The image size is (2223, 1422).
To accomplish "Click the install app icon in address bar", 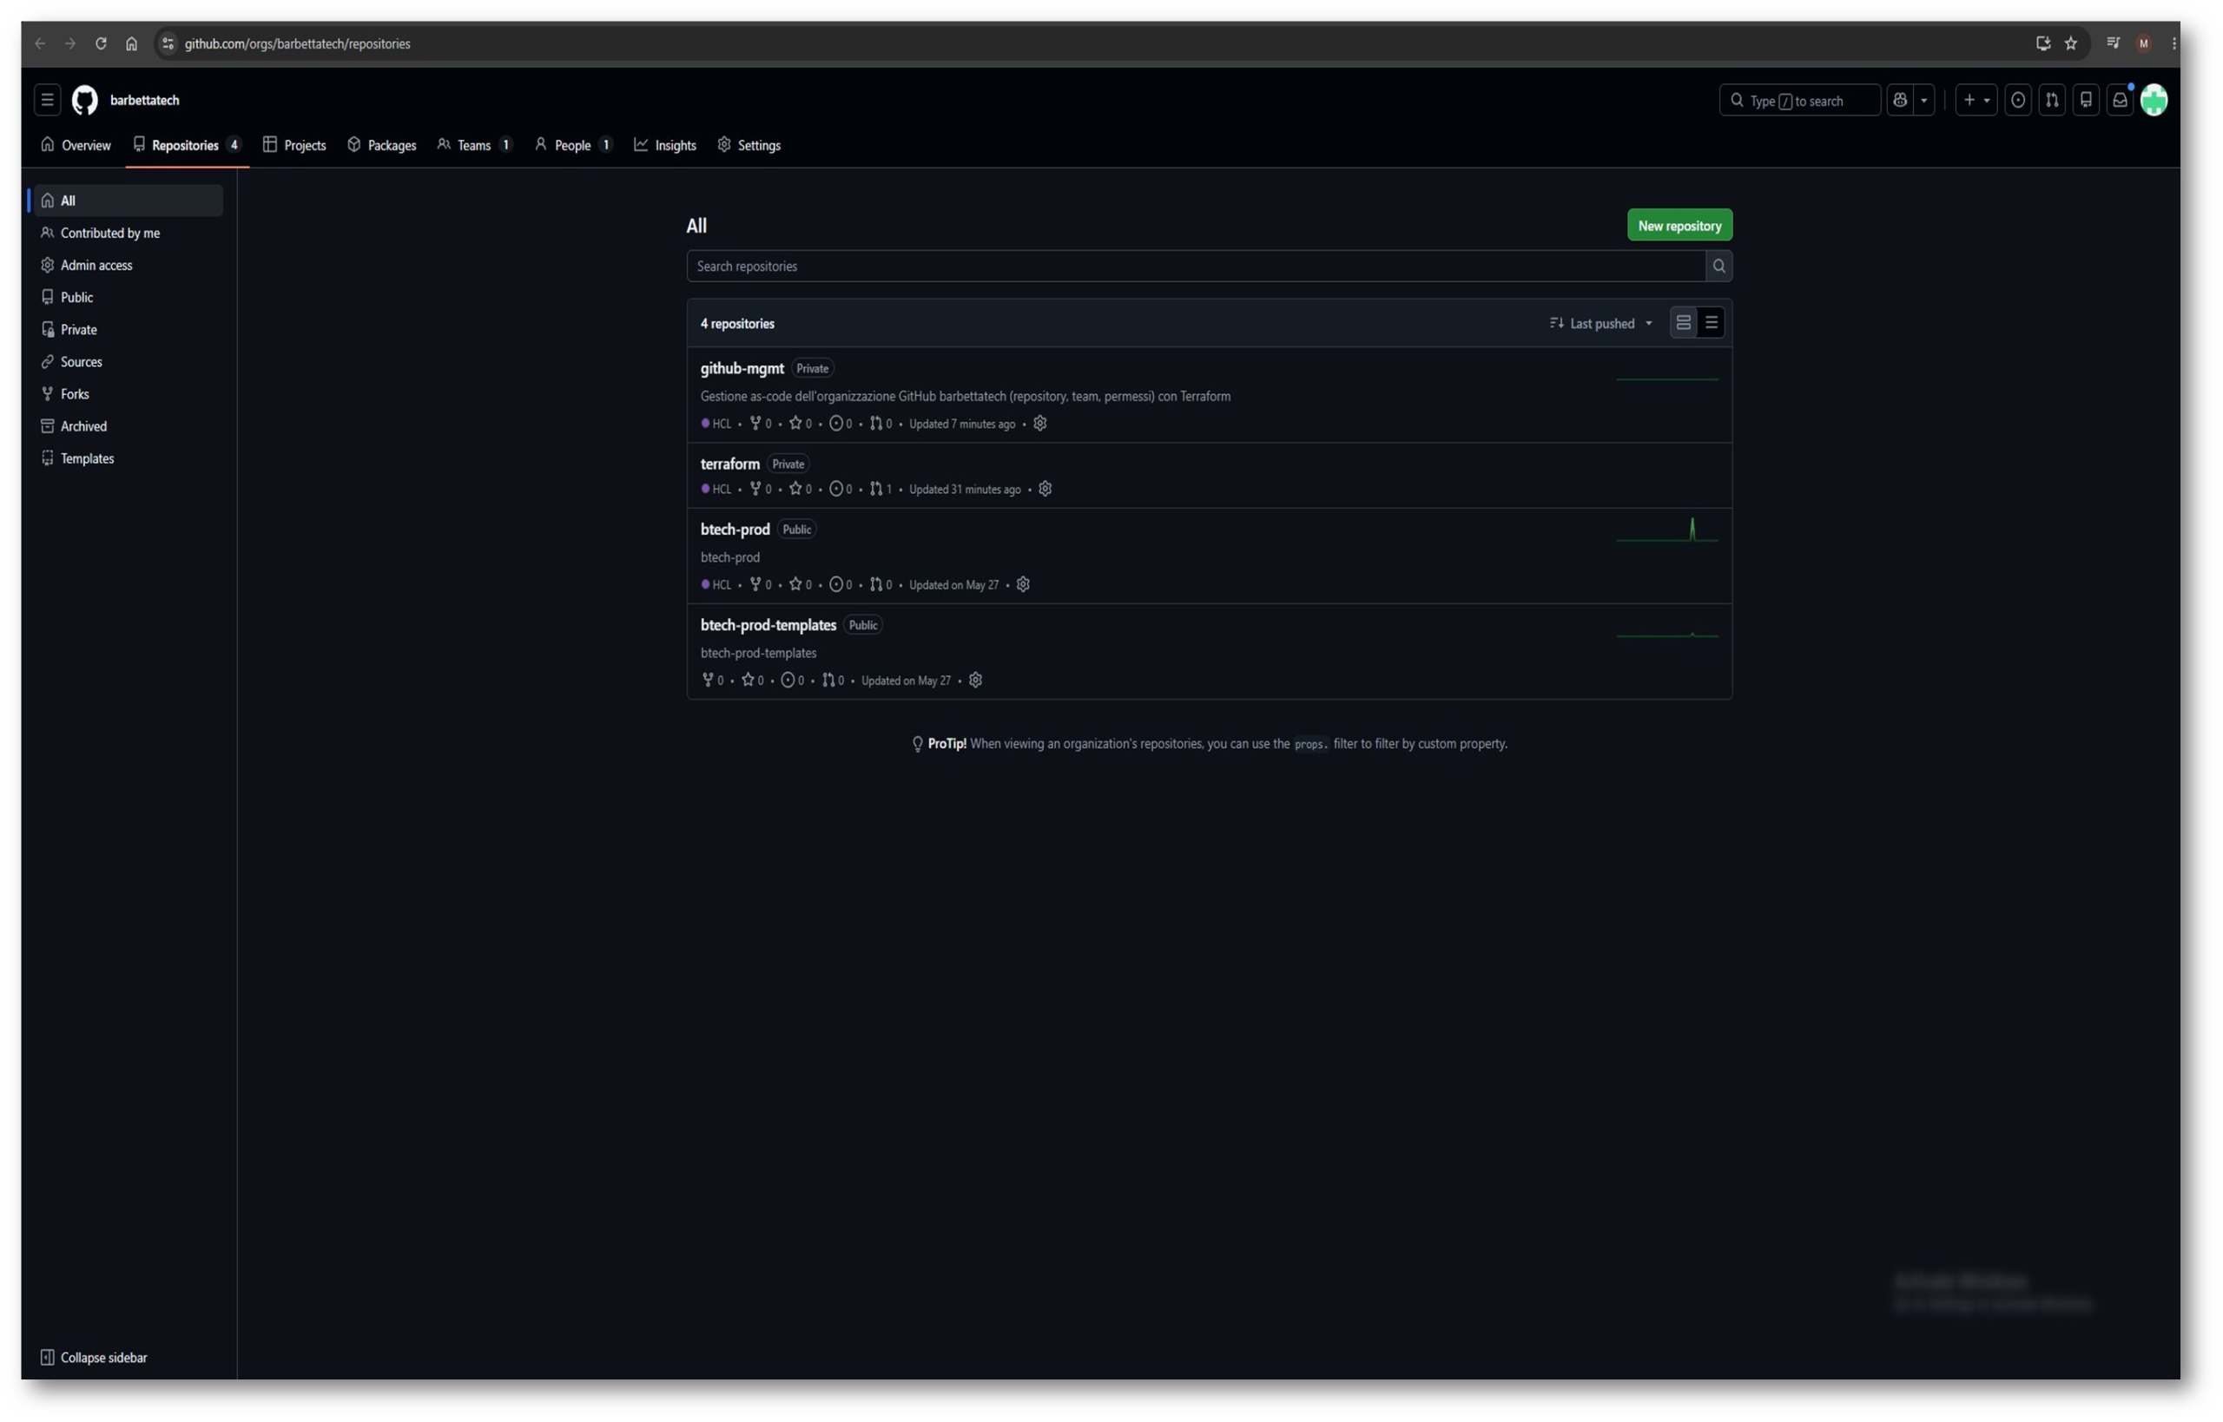I will pyautogui.click(x=2043, y=43).
